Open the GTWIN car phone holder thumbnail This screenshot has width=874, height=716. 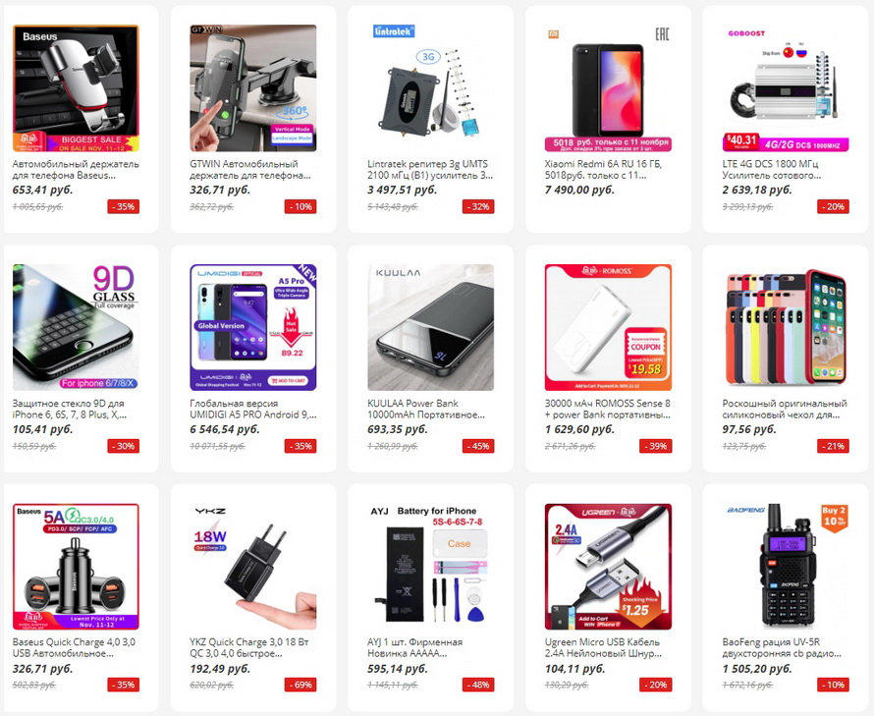pos(253,88)
